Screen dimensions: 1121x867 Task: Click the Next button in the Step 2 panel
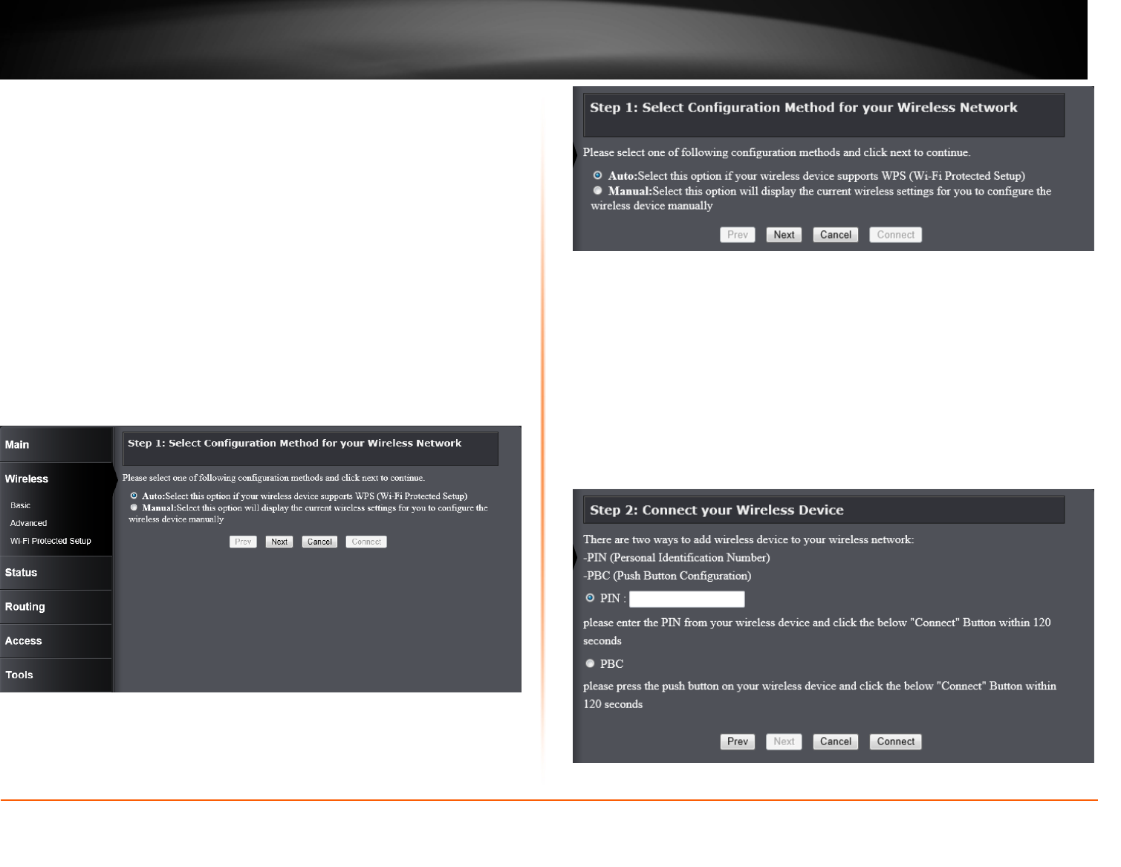coord(784,741)
